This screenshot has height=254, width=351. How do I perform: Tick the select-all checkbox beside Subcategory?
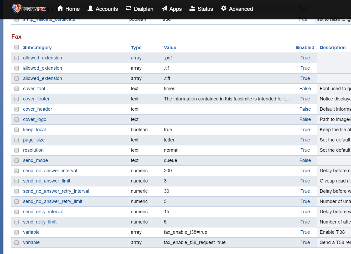(17, 47)
